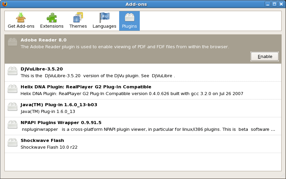Click the Adobe Reader 8.0 plugin icon
Screen dimensions: 286x179
(x=13, y=42)
